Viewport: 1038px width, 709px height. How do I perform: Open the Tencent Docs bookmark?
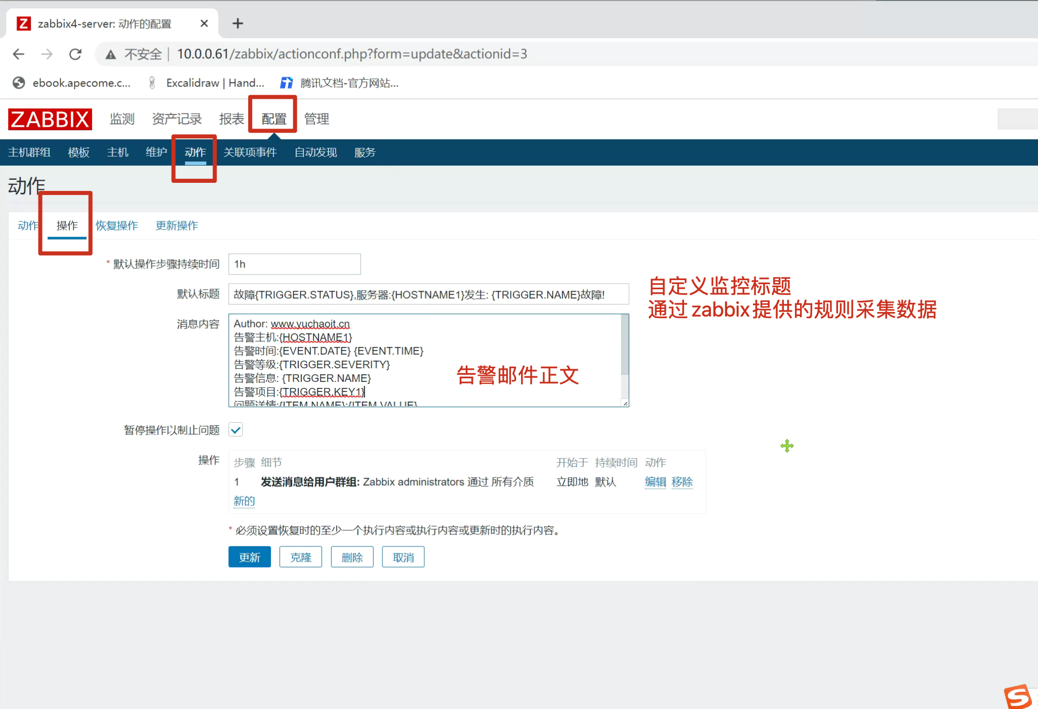(340, 83)
